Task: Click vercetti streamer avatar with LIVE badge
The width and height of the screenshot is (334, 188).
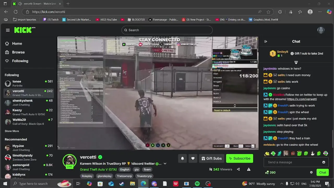Action: pos(70,161)
